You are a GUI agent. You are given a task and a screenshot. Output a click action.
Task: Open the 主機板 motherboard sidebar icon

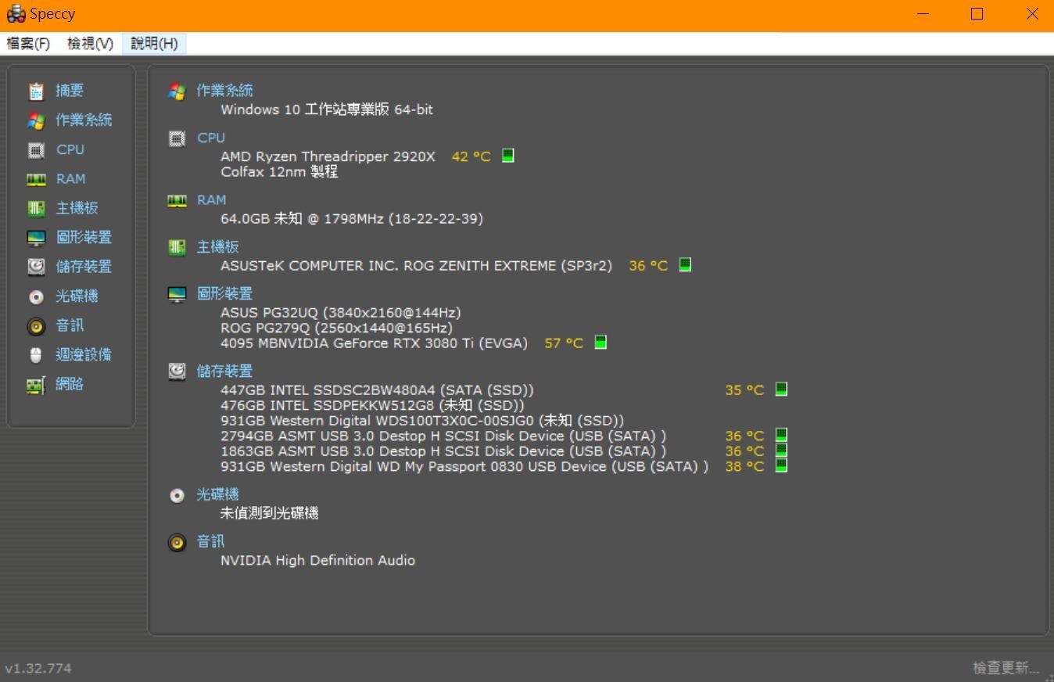point(36,208)
